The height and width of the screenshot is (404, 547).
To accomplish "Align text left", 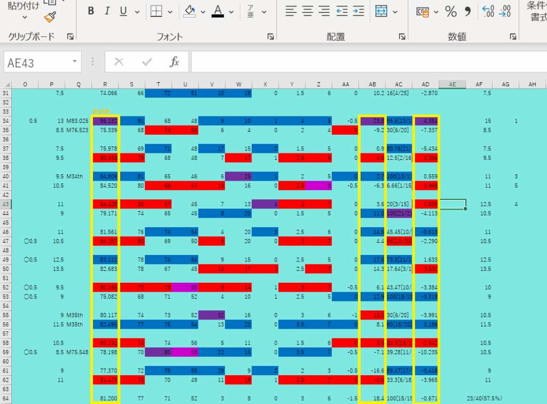I will [x=291, y=11].
